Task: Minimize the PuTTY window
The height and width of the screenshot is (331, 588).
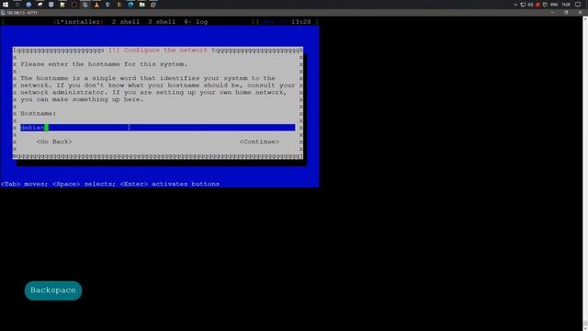Action: 552,13
